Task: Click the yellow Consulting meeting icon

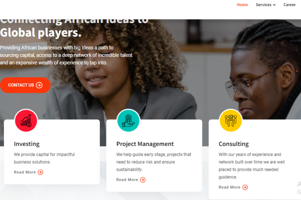Action: (x=230, y=120)
